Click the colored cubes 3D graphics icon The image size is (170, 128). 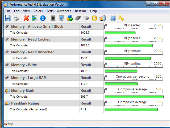point(69,18)
